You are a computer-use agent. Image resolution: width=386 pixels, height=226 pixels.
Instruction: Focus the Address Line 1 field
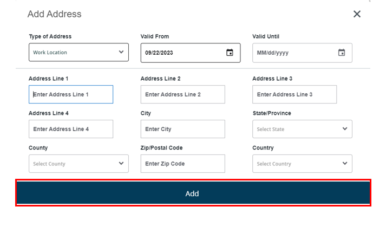click(x=71, y=94)
